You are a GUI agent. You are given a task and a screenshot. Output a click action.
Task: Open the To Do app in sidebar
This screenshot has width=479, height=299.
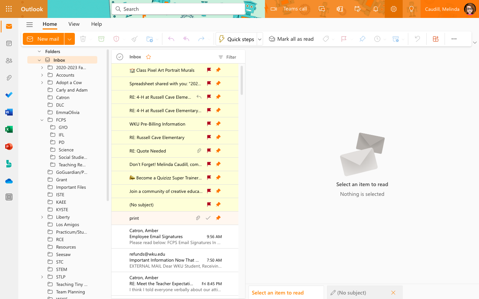(9, 95)
